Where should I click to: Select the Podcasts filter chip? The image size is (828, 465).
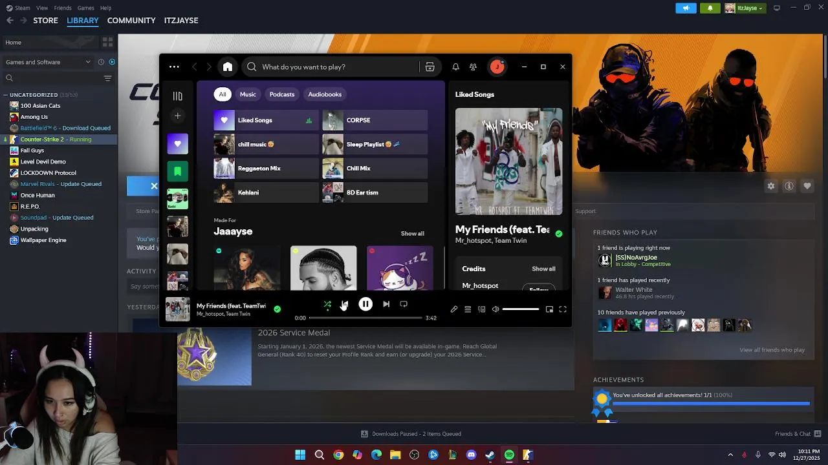click(282, 94)
